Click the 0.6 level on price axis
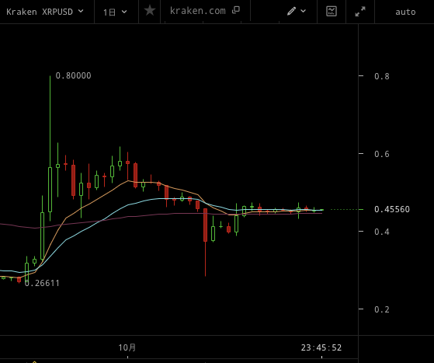The image size is (434, 363). pos(382,154)
